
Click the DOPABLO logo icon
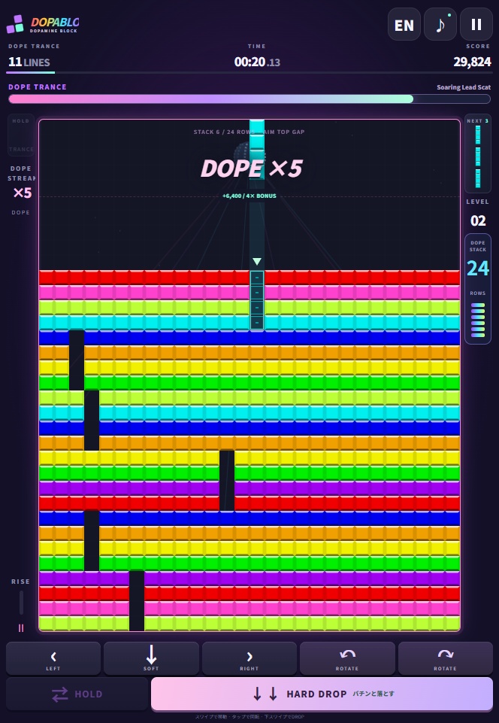coord(15,24)
